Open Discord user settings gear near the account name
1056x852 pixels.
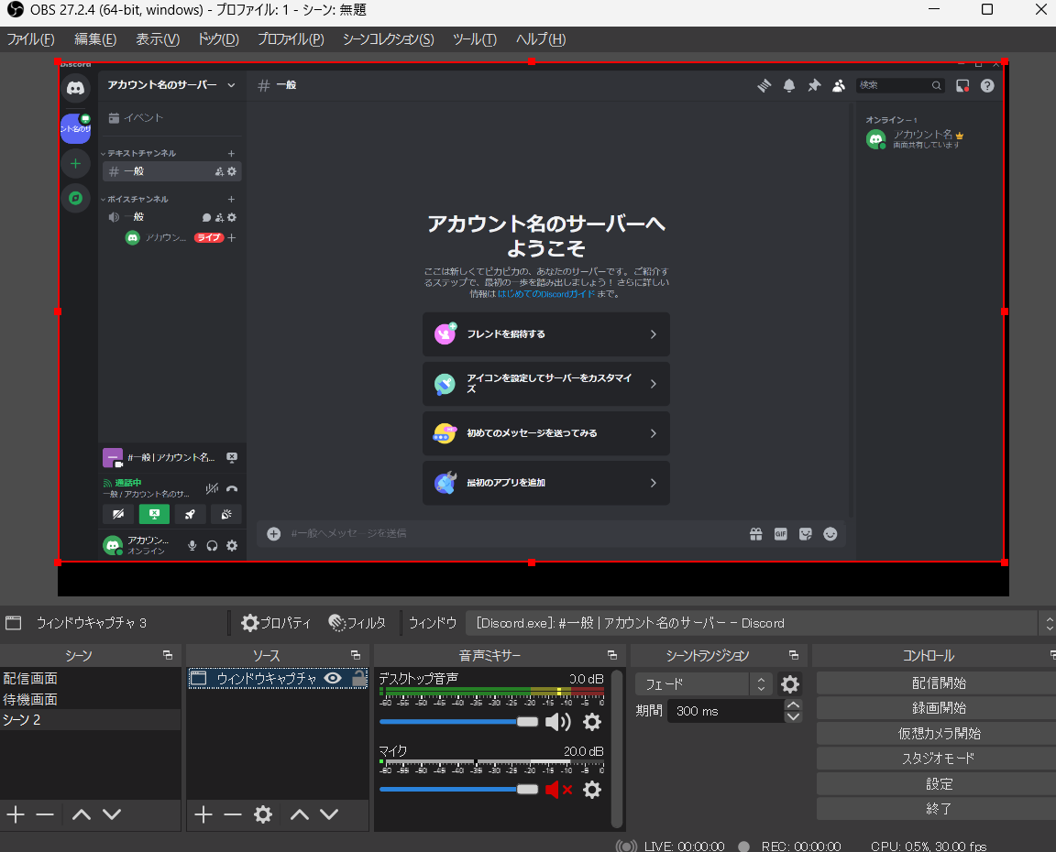point(232,545)
